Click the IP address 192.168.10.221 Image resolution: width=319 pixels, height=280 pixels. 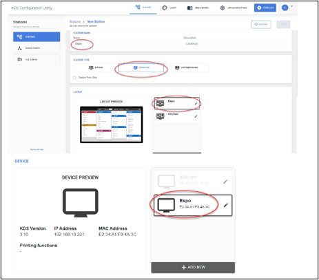coord(69,235)
